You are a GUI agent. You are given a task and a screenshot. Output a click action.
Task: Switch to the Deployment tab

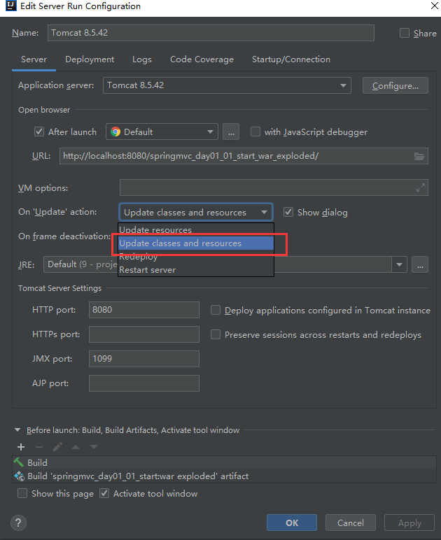tap(90, 59)
